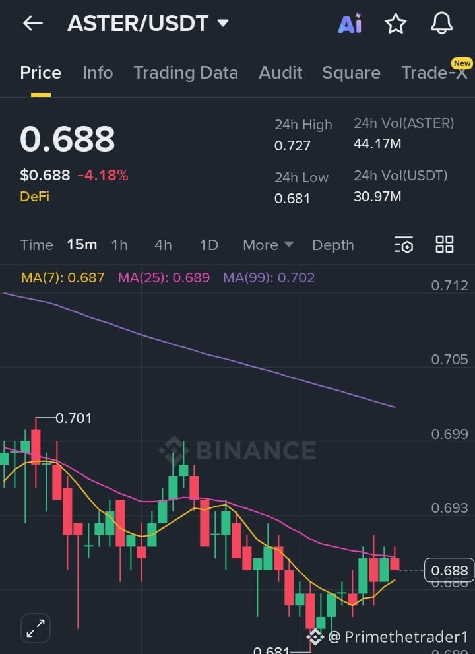Switch to the Price tab
The height and width of the screenshot is (654, 475).
tap(41, 73)
